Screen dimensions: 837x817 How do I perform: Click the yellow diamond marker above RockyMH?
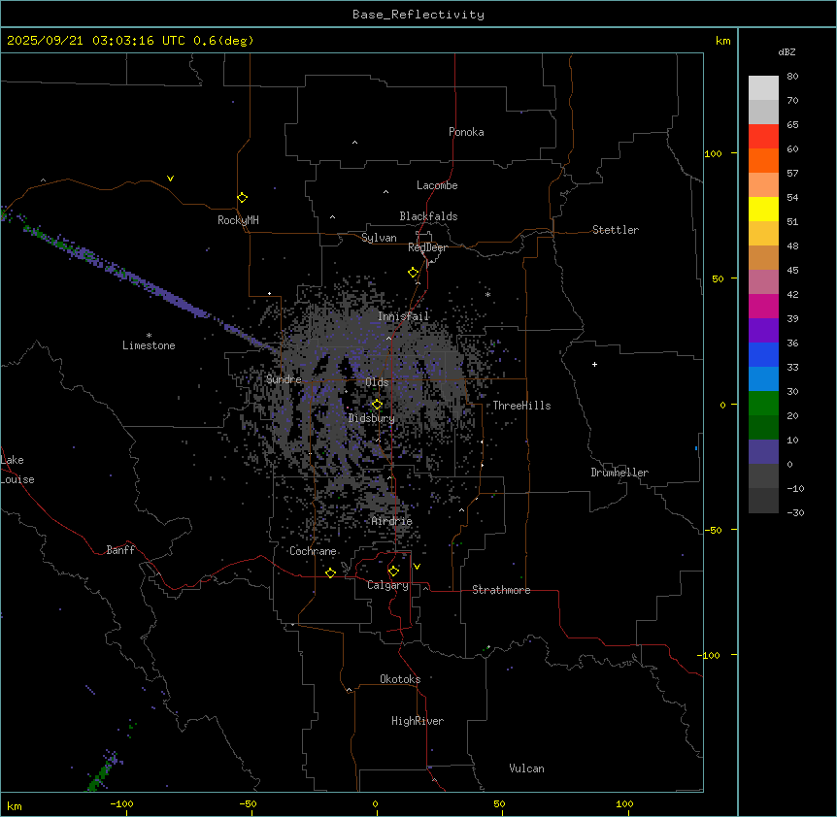tap(242, 197)
